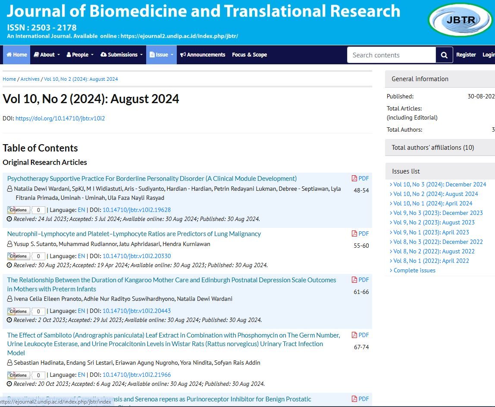495x407 pixels.
Task: Switch to the Focus & Scope menu item
Action: click(249, 55)
